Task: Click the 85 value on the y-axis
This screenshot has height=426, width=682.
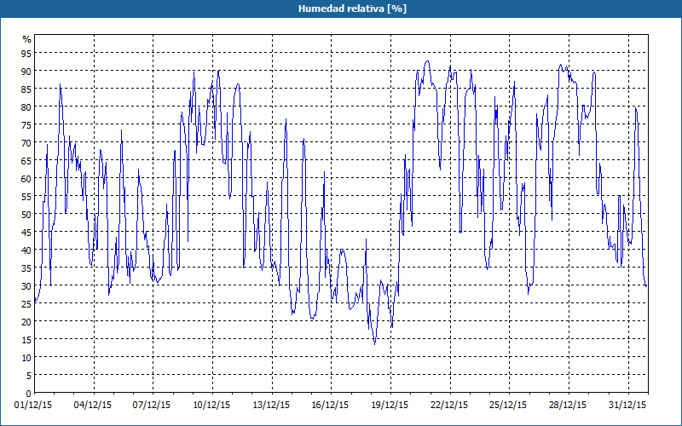Action: tap(26, 89)
